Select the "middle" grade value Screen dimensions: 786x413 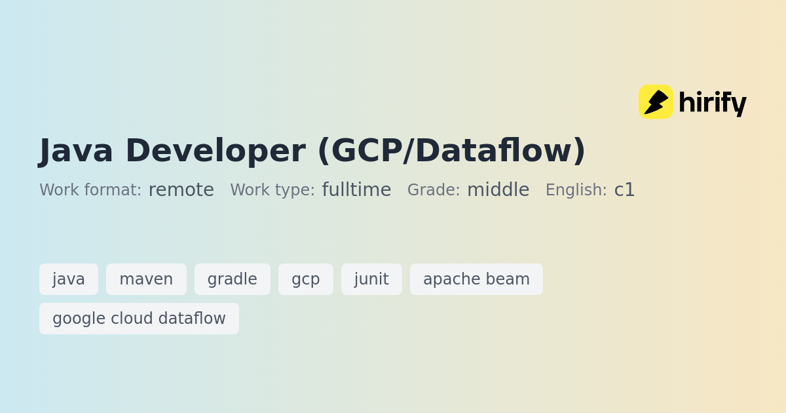coord(498,190)
